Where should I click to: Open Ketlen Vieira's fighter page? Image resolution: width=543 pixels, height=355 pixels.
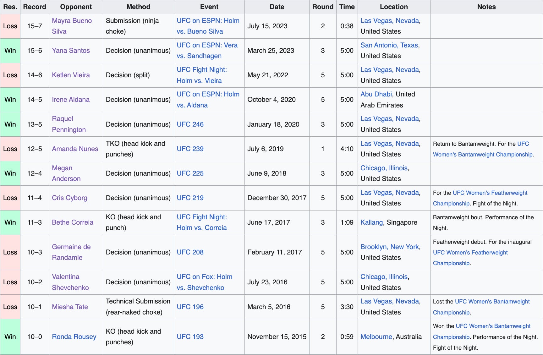point(71,75)
